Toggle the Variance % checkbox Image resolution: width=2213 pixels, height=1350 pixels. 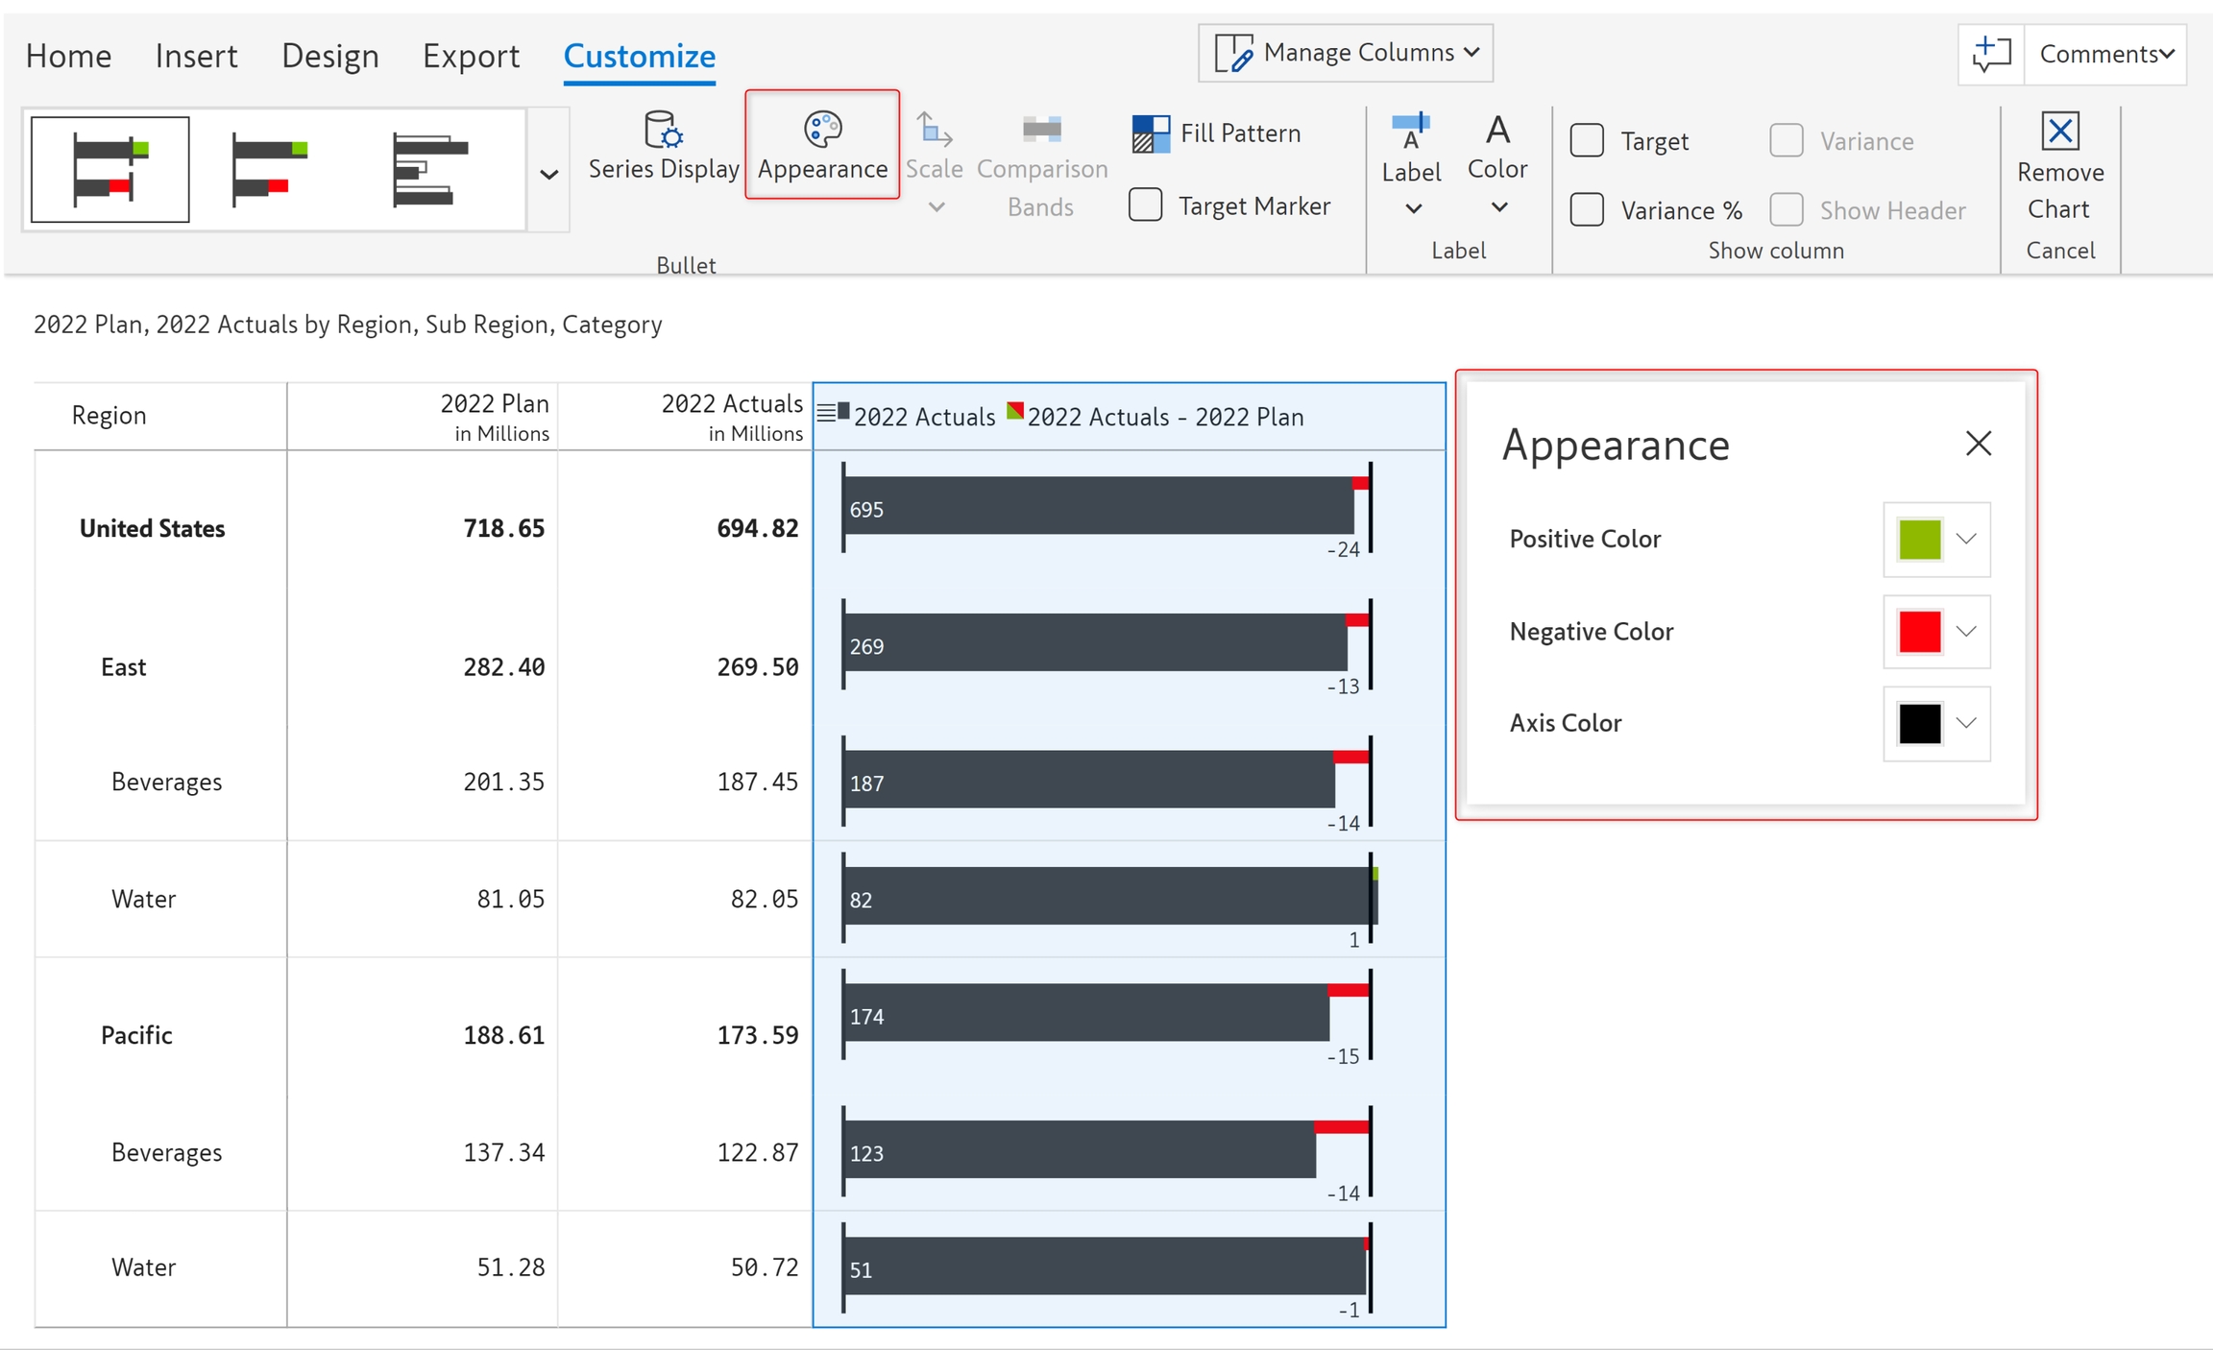click(1587, 209)
